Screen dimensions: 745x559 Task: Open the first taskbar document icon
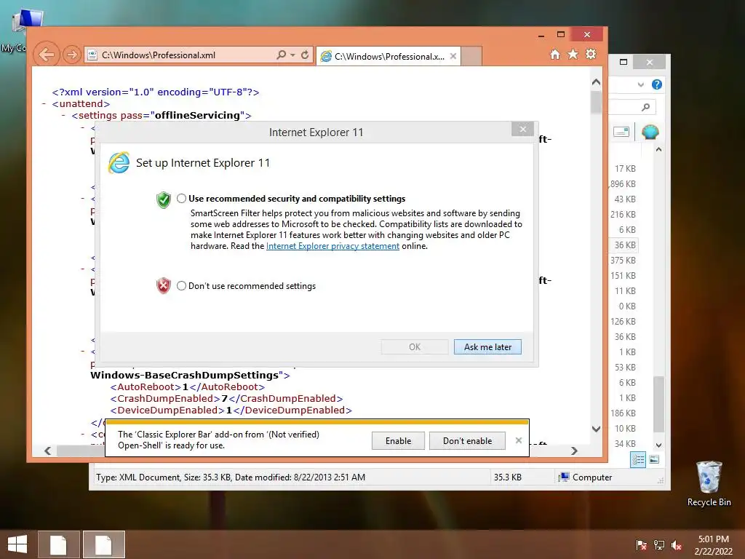point(58,544)
